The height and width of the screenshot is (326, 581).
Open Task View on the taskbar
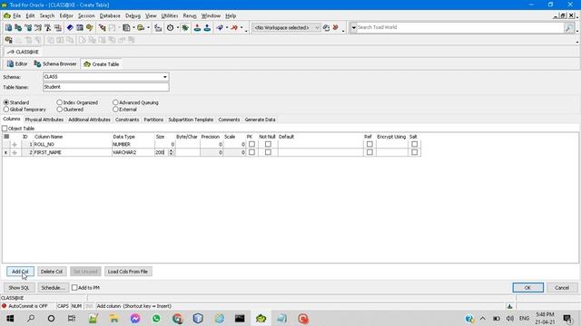72,318
